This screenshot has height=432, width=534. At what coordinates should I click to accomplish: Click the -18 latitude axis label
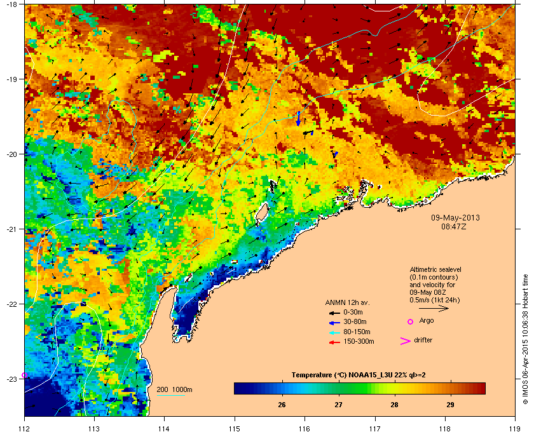12,4
